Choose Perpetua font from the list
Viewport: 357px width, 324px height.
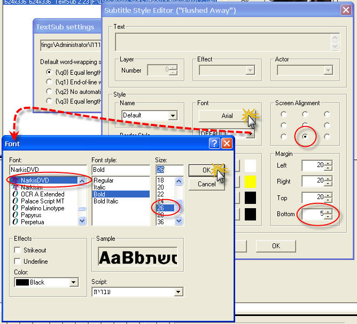(x=34, y=222)
